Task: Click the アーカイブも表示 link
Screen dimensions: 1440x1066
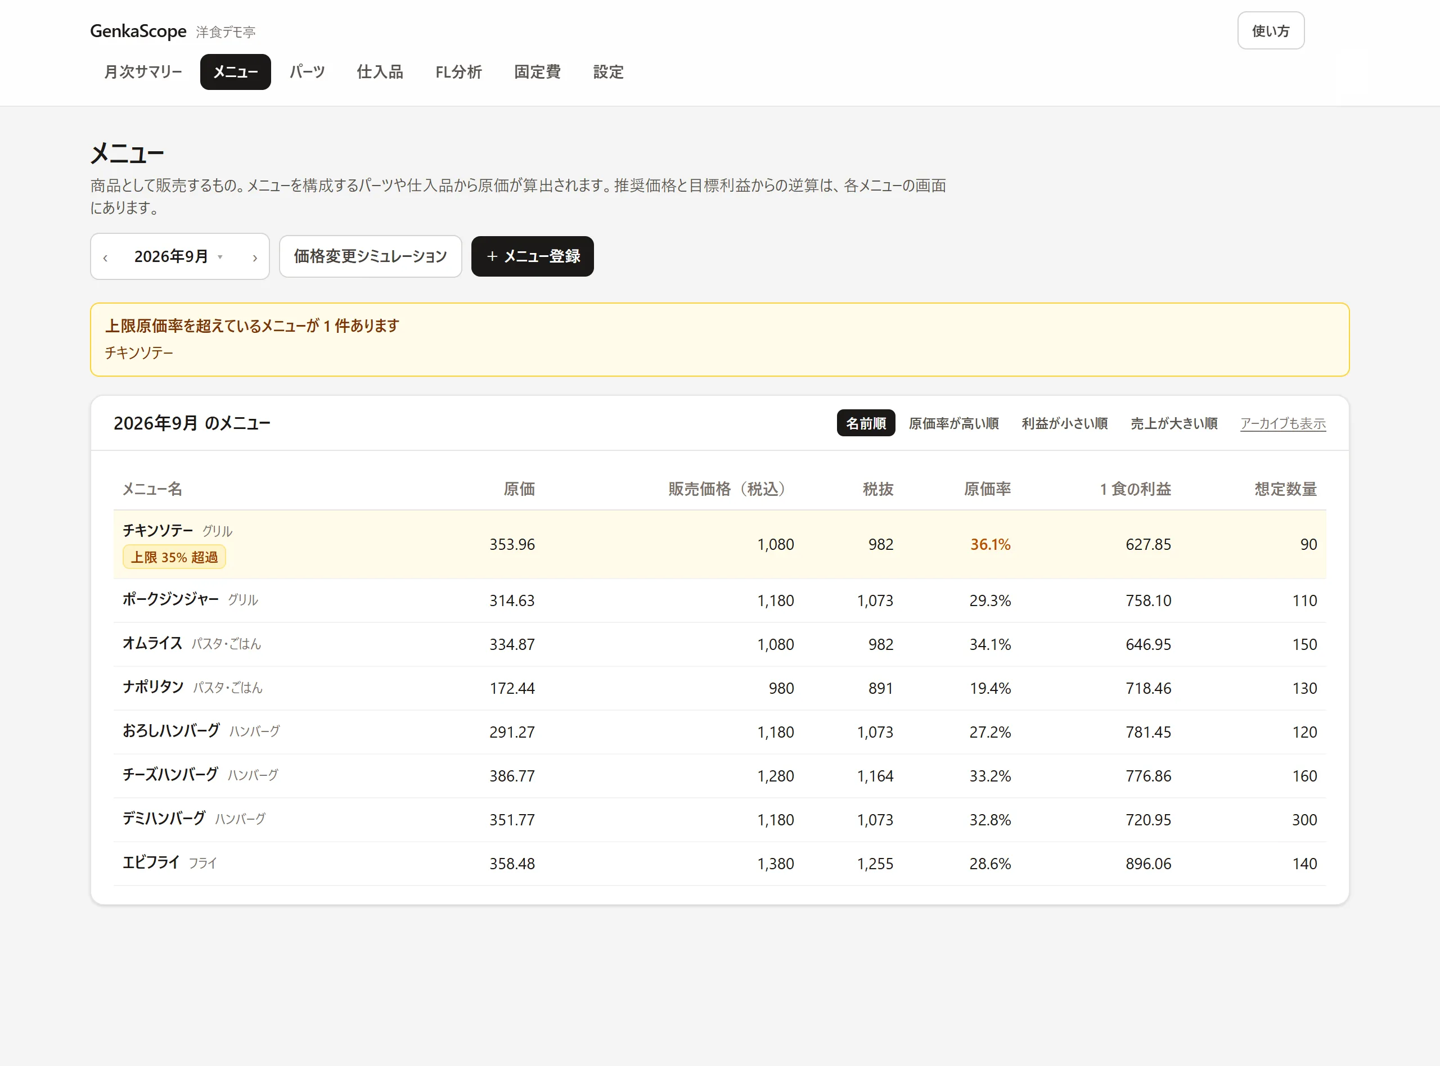Action: [1282, 423]
